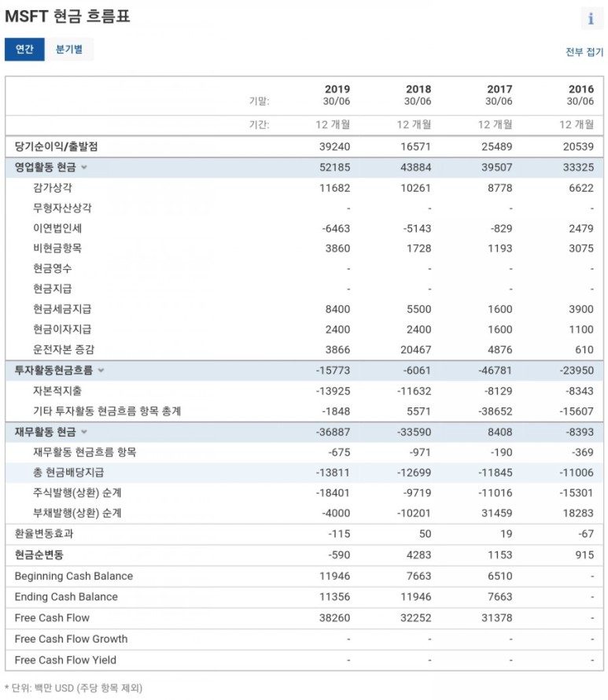608x700 pixels.
Task: Select the 현금지급 row label
Action: [x=52, y=289]
